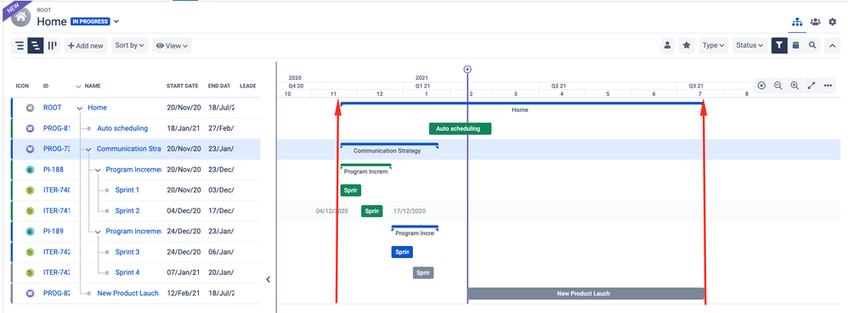Click the calendar icon in toolbar

[795, 45]
